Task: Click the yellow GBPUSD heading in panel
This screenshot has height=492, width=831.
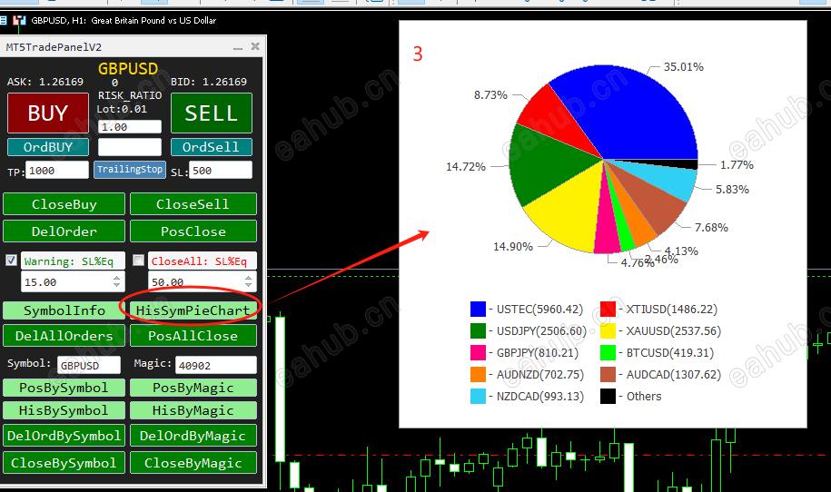Action: point(128,69)
